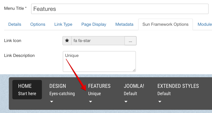Click the Link Icon text field

click(x=98, y=41)
